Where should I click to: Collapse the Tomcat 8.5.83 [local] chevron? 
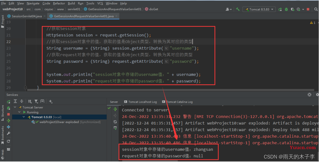pyautogui.click(x=24, y=117)
